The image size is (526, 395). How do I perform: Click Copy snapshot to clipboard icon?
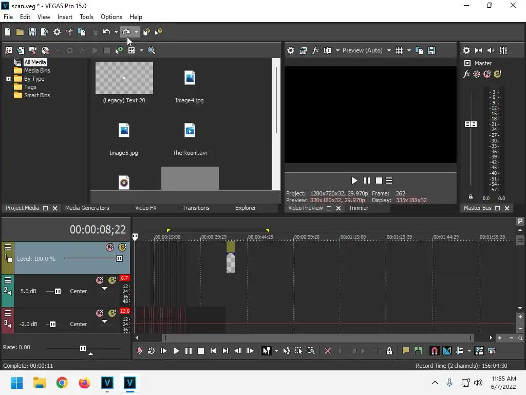(419, 50)
